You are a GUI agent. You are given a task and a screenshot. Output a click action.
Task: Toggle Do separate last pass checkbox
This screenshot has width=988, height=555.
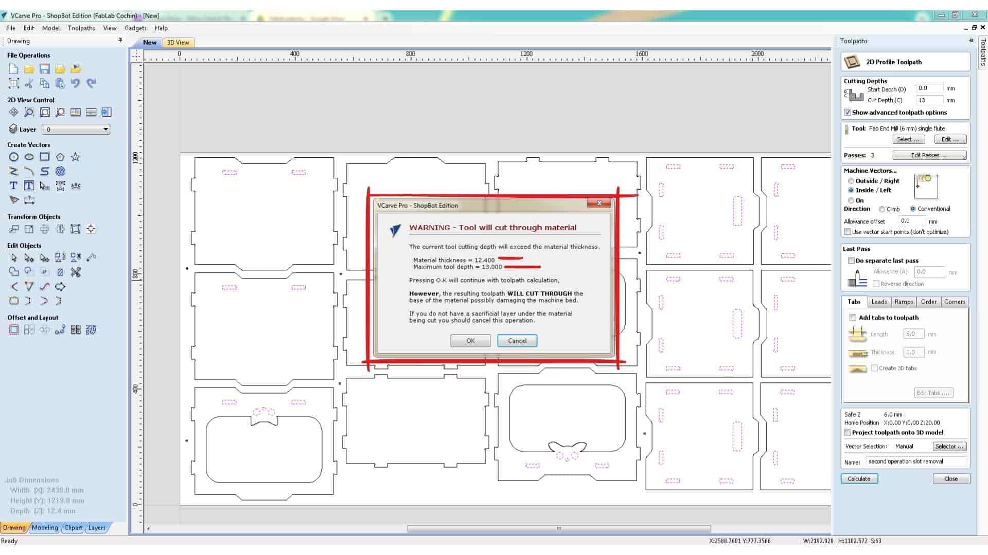(851, 261)
